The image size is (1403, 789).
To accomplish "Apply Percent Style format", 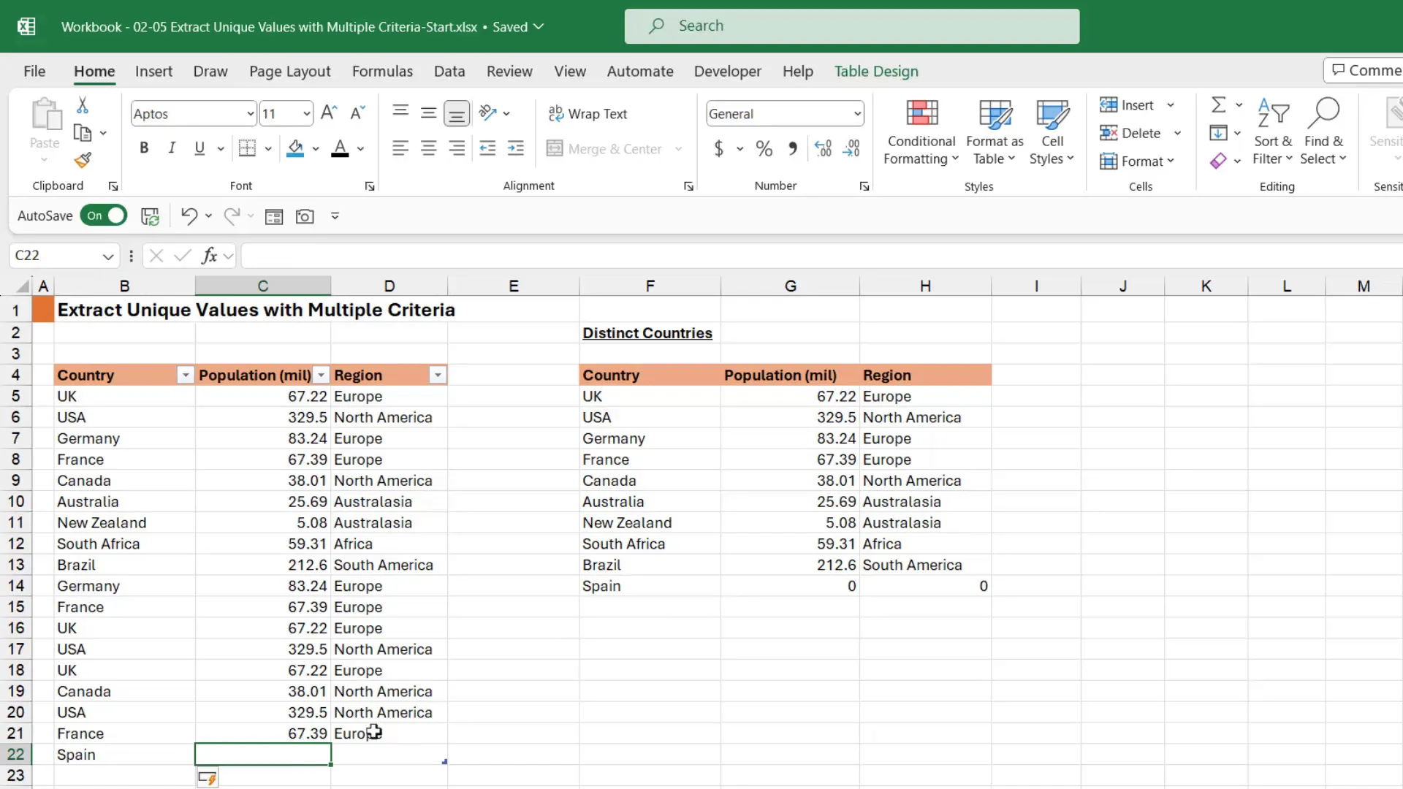I will point(764,149).
